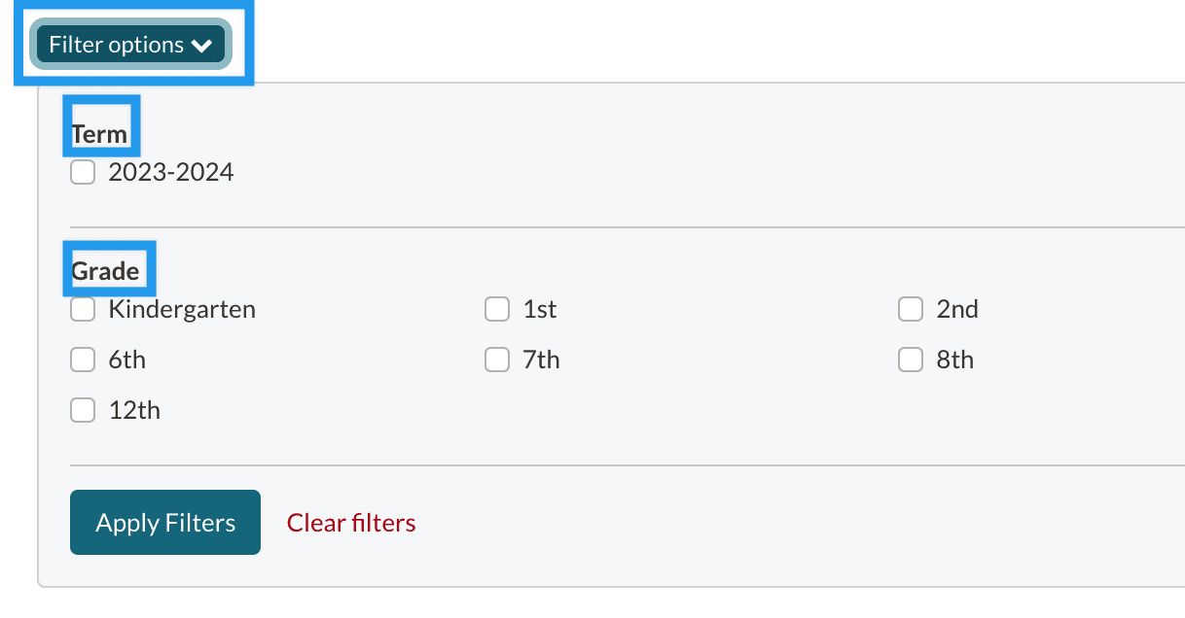
Task: Click the 2023-2024 label text
Action: coord(171,173)
